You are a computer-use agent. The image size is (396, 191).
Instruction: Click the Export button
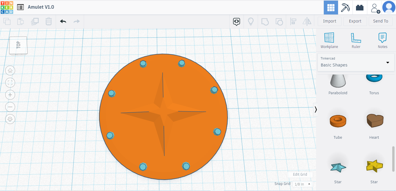[x=355, y=21]
